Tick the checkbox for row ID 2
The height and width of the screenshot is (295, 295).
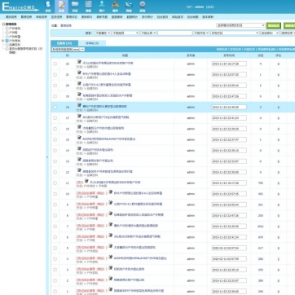(55, 280)
